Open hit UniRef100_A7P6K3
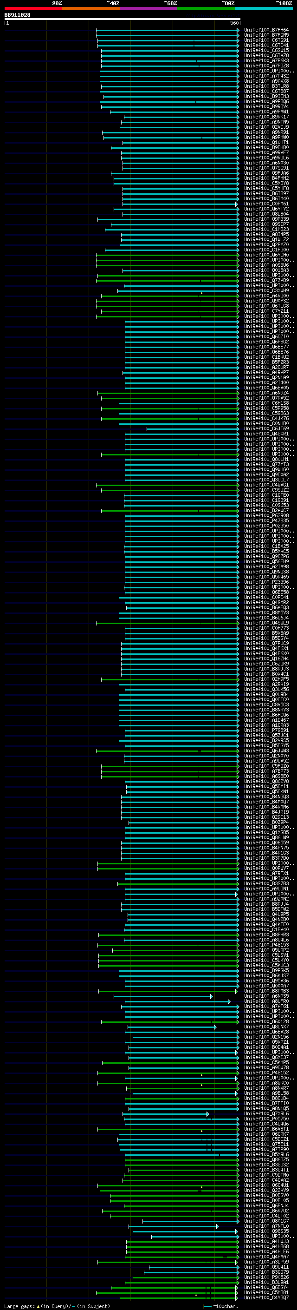 click(x=266, y=60)
